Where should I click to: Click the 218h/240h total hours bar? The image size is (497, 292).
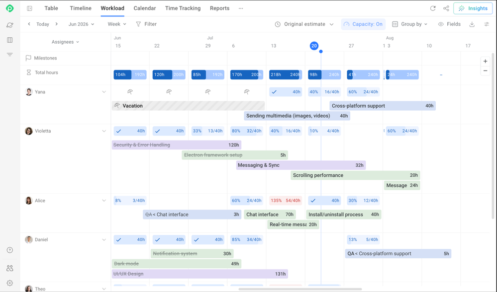coord(286,74)
